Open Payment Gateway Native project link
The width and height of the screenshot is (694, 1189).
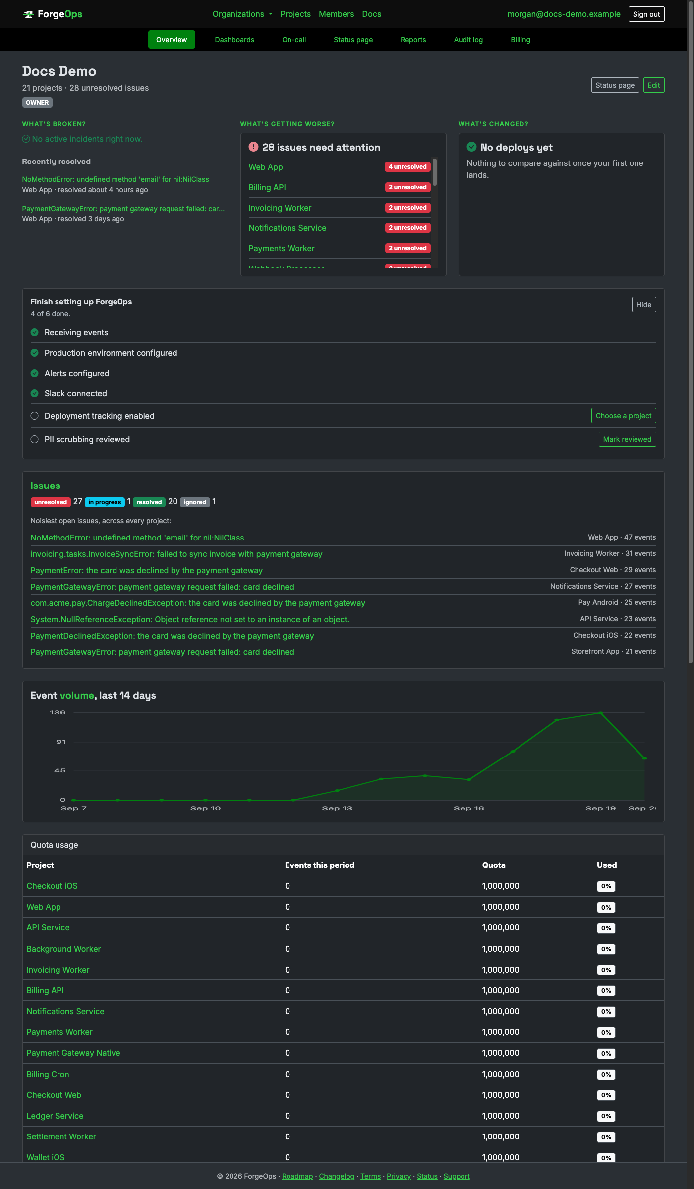pos(73,1053)
